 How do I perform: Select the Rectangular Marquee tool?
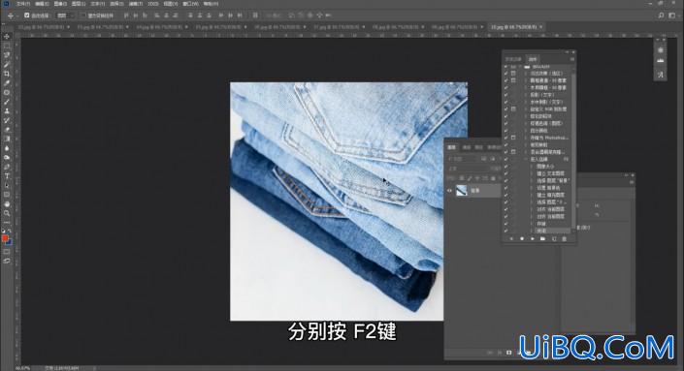pyautogui.click(x=7, y=46)
